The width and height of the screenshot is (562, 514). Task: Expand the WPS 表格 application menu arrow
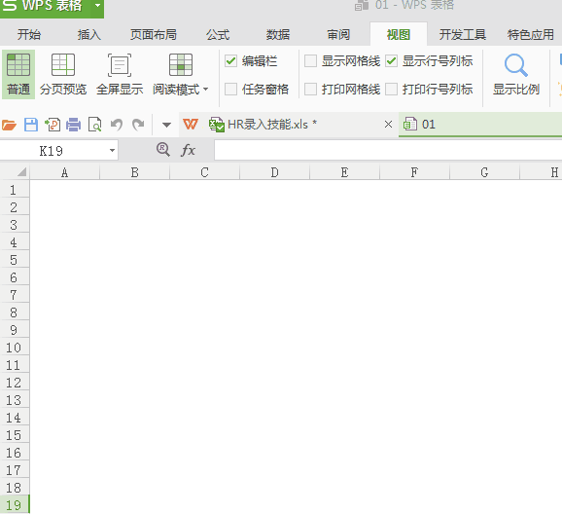[97, 6]
